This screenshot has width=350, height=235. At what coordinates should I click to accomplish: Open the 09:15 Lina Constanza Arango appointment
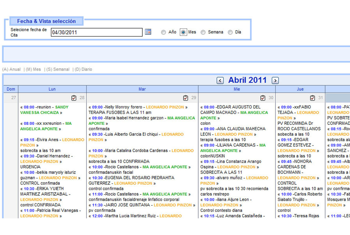pos(231,164)
